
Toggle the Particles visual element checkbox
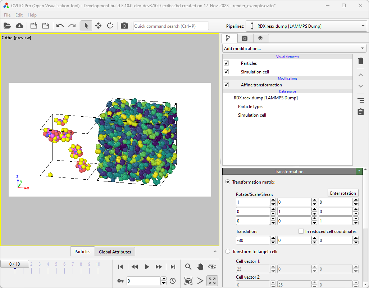(x=226, y=63)
